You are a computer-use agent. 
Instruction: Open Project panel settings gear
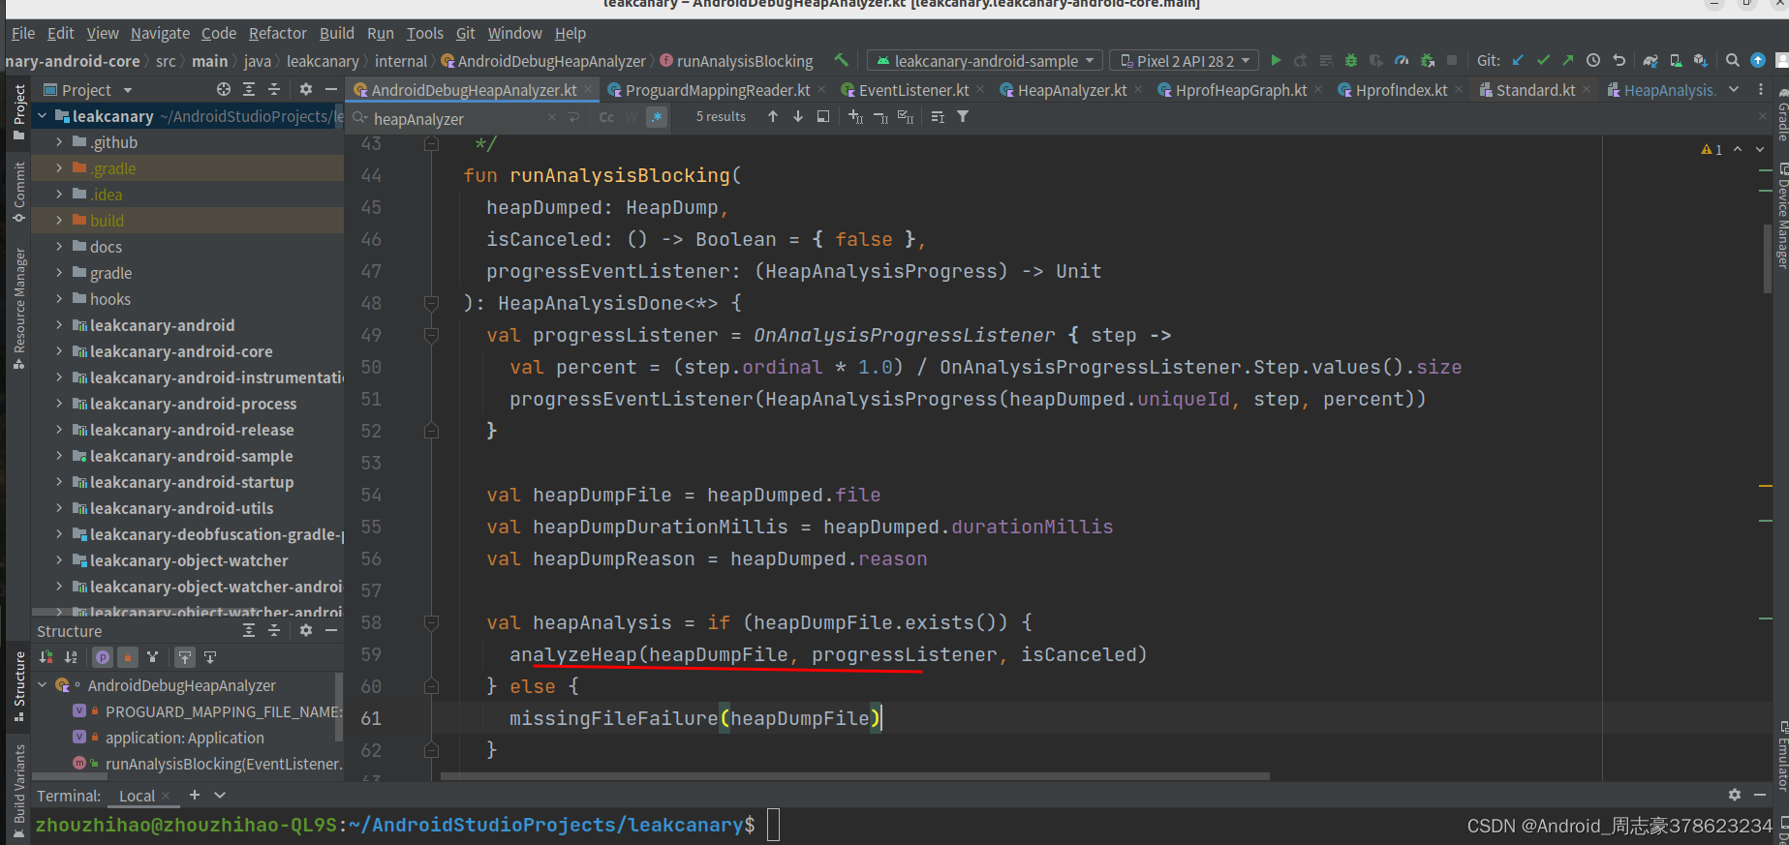(306, 89)
